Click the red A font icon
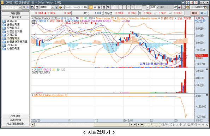The image size is (210, 136). click(192, 2)
